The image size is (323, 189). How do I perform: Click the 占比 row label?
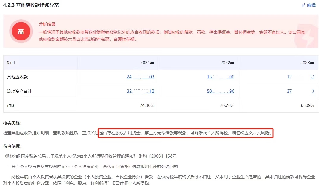pos(11,105)
